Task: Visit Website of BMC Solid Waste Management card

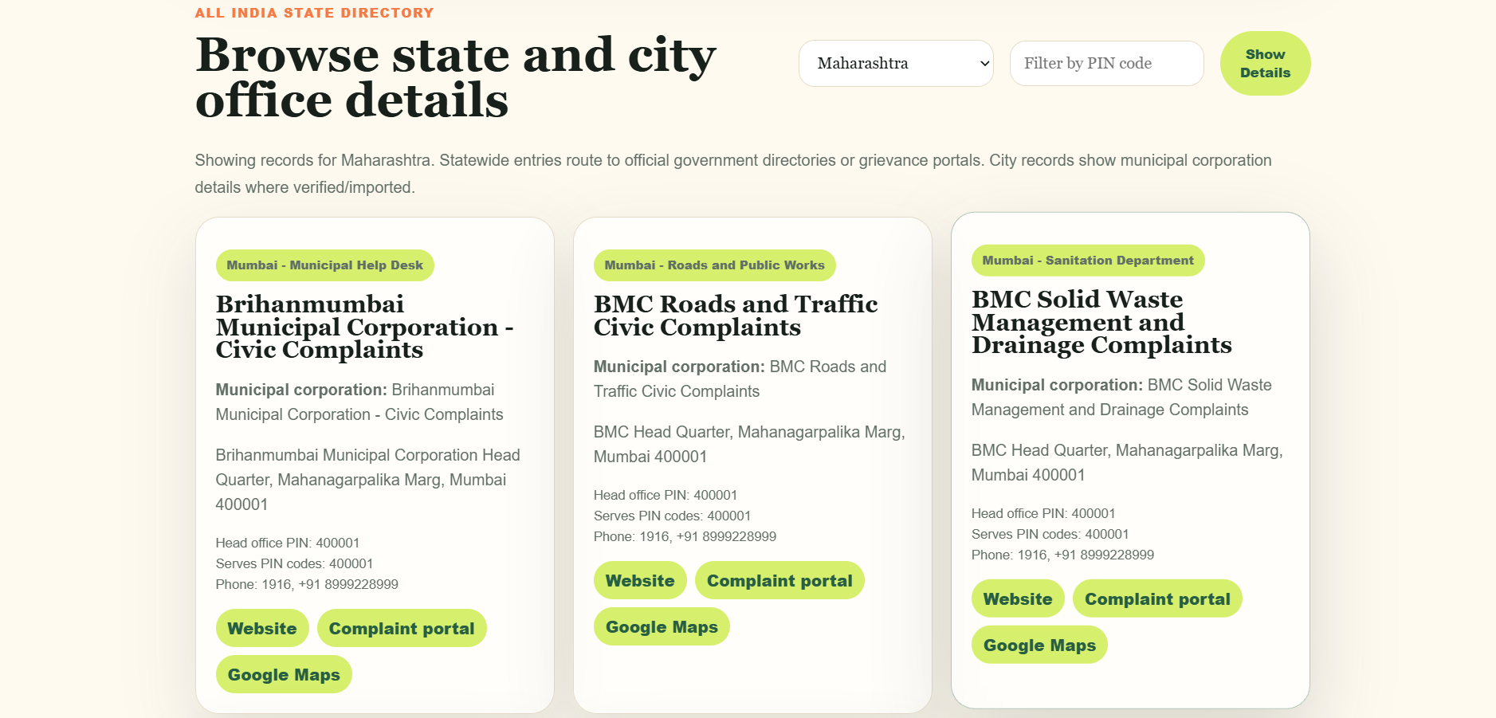Action: click(x=1018, y=598)
